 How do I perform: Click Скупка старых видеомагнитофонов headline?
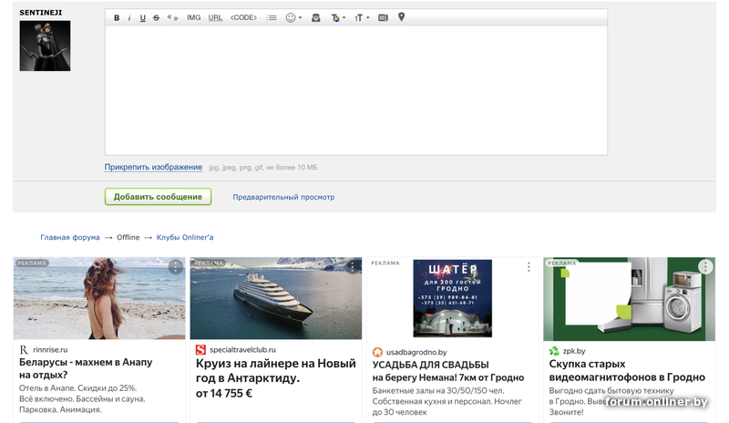[627, 370]
